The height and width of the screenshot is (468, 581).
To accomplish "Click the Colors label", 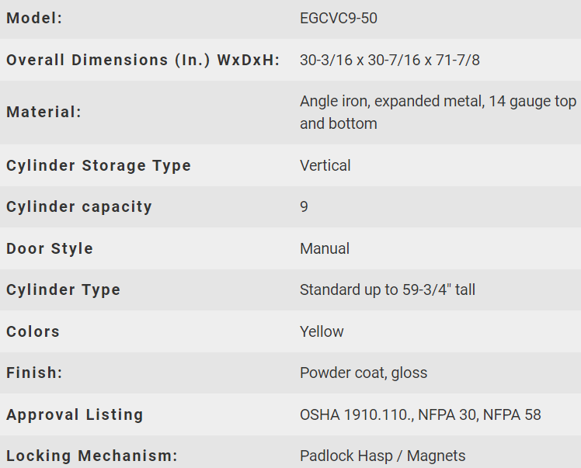I will tap(33, 331).
